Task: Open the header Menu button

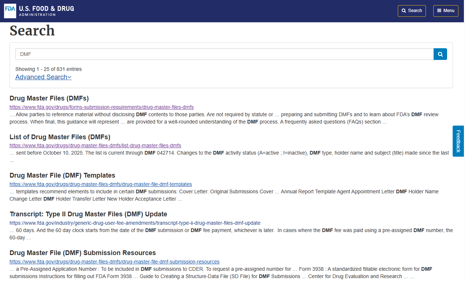Action: (x=446, y=11)
